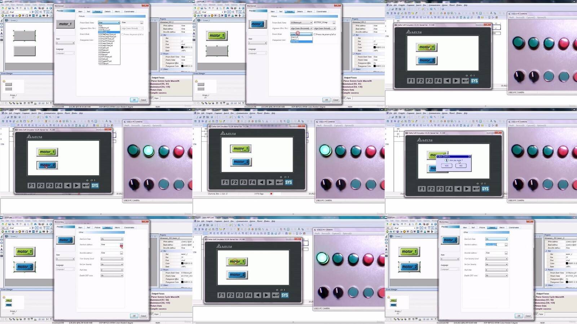
Task: Click picture browse '...' button in top-left Maintained dialog
Action: pyautogui.click(x=142, y=22)
